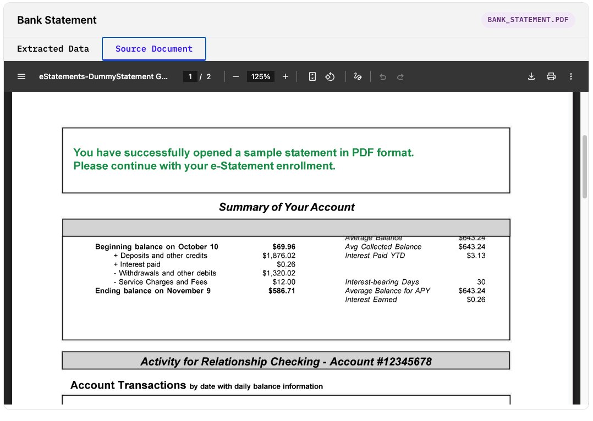Viewport: 593px width, 421px height.
Task: Download the PDF statement
Action: 531,76
